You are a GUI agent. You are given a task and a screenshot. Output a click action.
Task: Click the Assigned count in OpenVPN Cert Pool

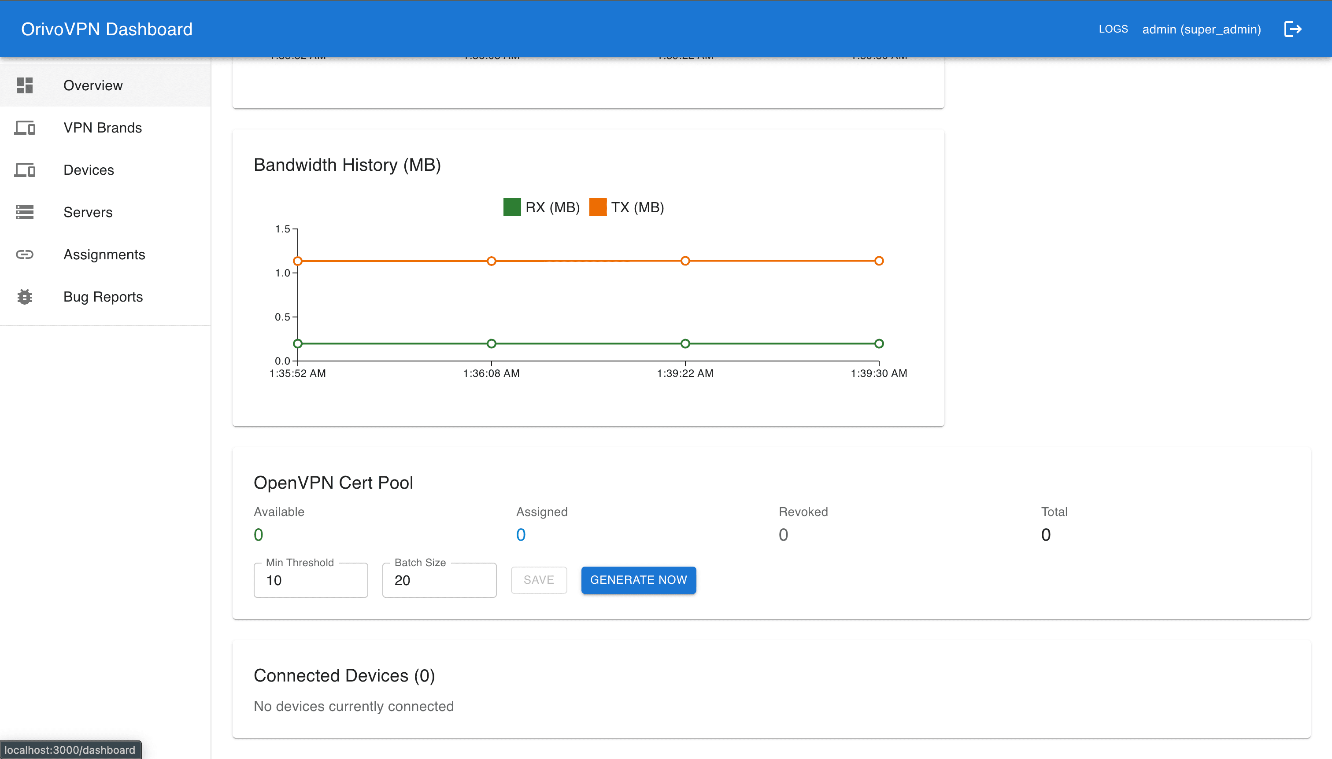point(521,534)
